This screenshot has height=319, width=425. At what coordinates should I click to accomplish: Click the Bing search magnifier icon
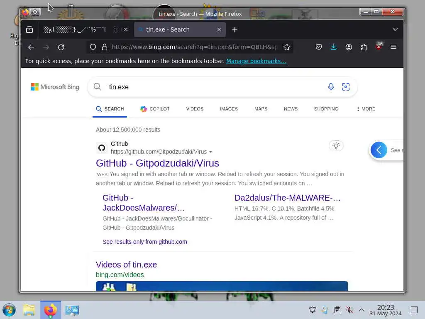97,87
